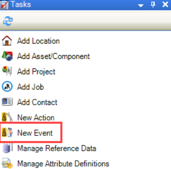
Task: Click the chart icon for Add Project
Action: [7, 71]
